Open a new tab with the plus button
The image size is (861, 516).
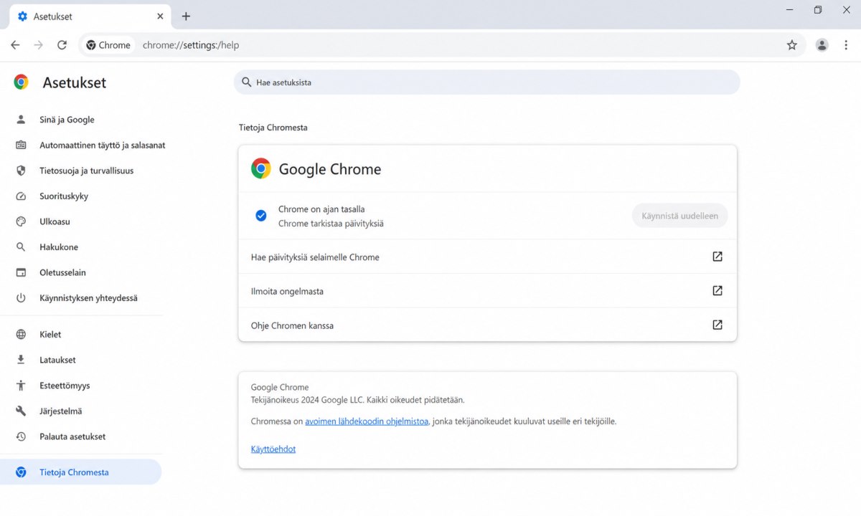point(186,16)
